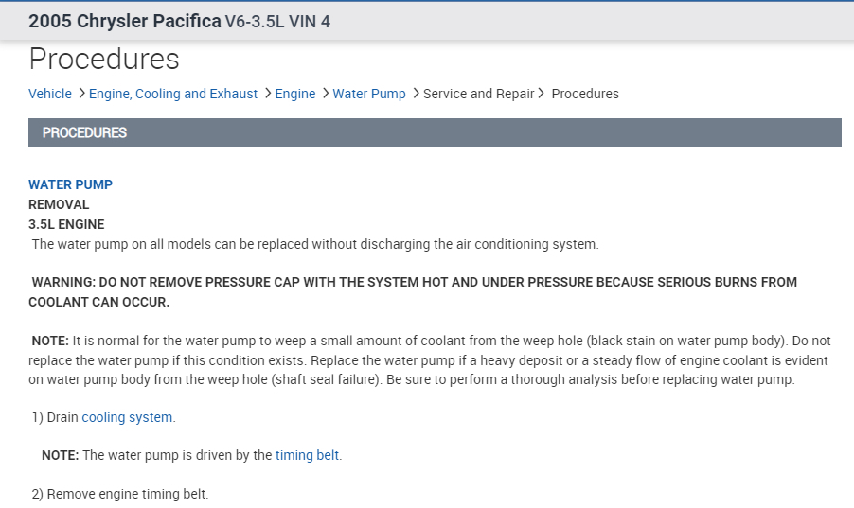Click the chevron arrow right after Vehicle
The height and width of the screenshot is (508, 854).
[82, 94]
